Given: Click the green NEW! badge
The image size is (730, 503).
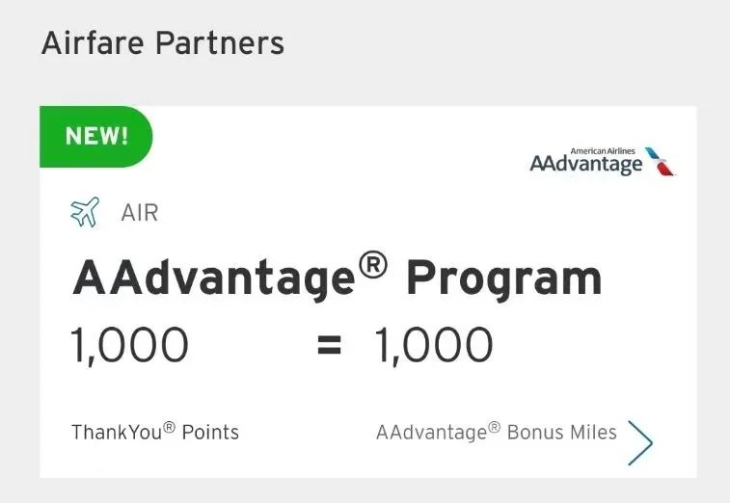Looking at the screenshot, I should tap(95, 136).
